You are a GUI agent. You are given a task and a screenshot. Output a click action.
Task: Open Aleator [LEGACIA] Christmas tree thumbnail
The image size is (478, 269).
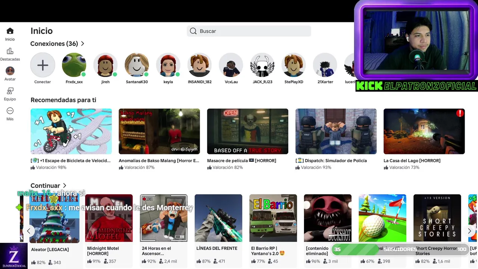click(x=54, y=219)
